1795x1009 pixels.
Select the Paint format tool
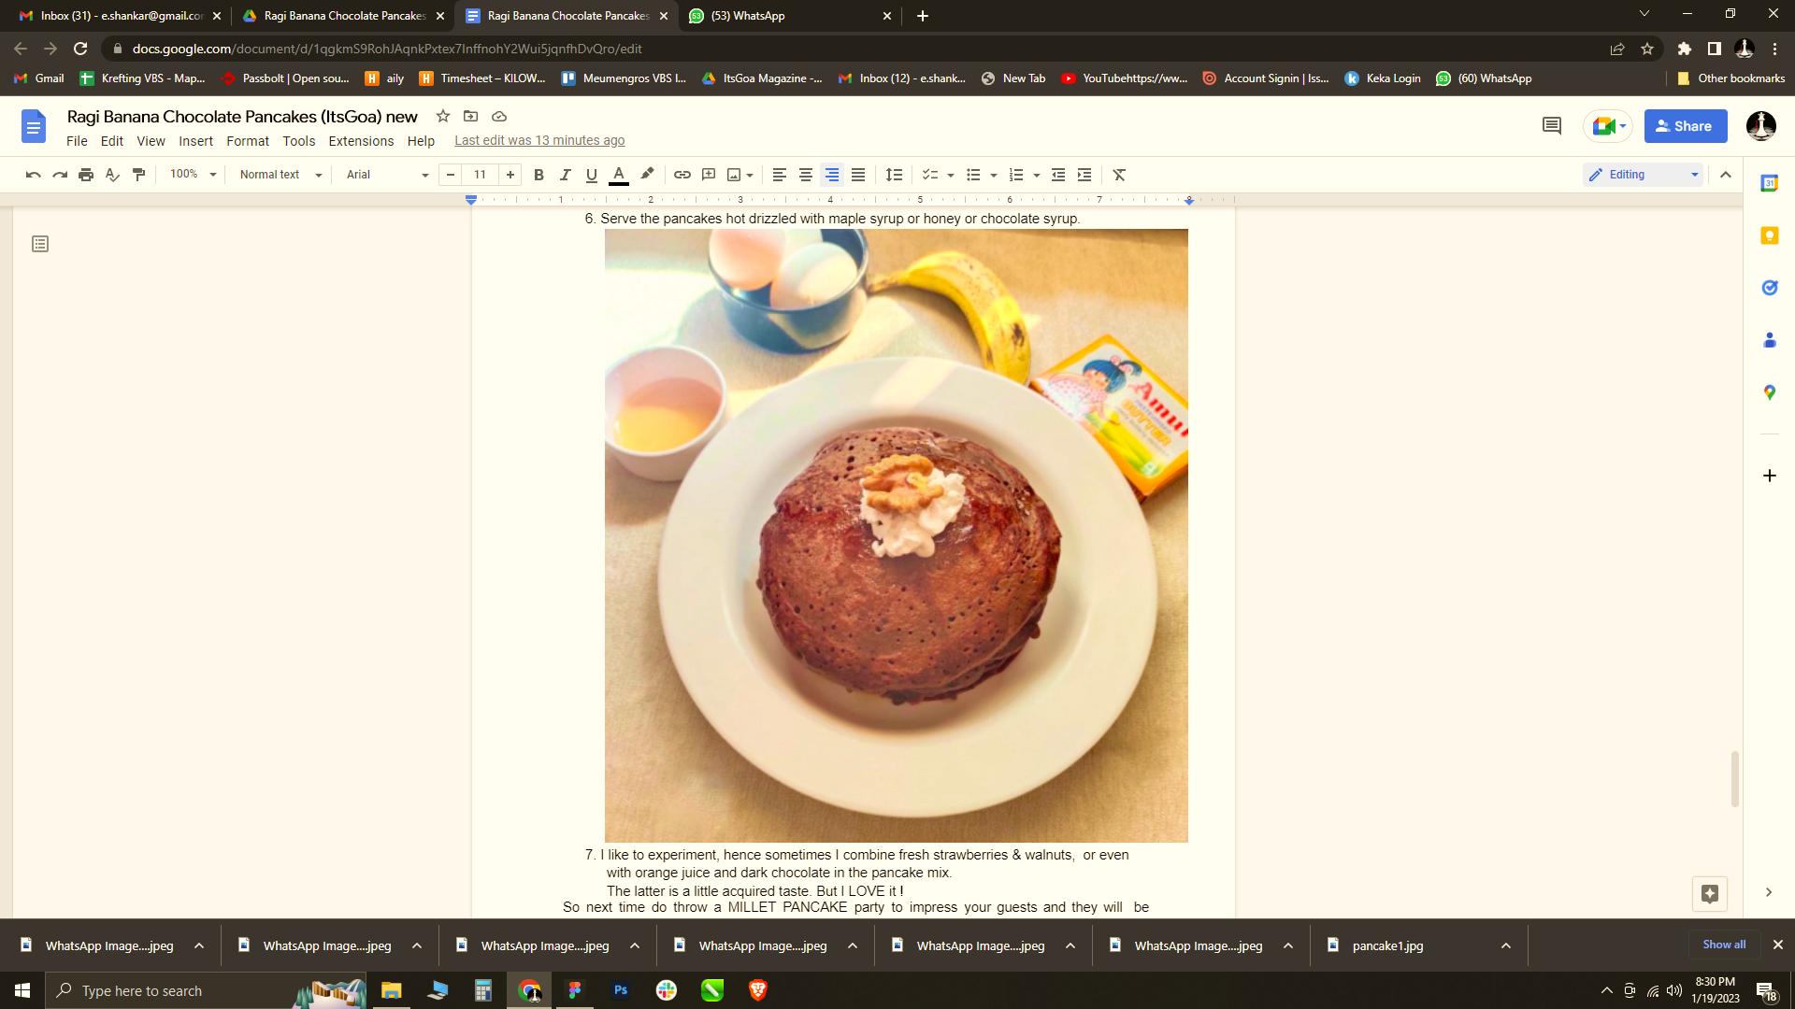pos(139,175)
